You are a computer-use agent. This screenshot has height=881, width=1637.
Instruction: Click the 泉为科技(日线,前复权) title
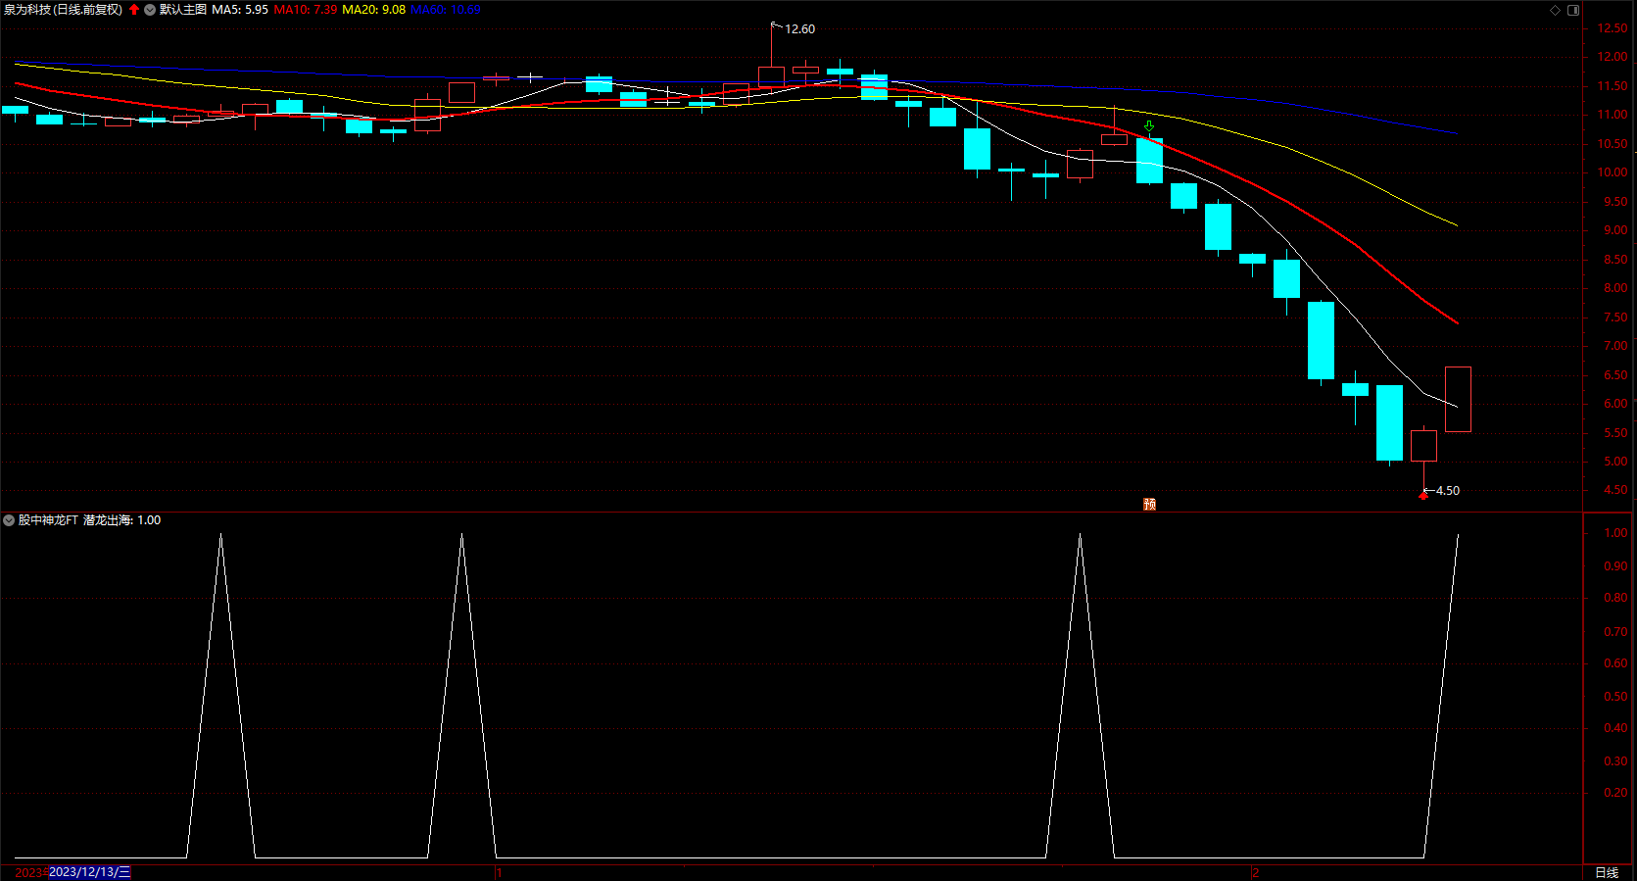64,10
